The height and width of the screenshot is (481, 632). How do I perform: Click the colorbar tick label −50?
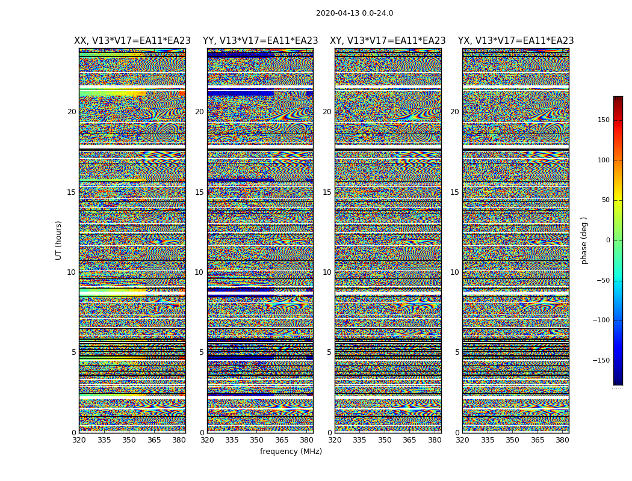tap(603, 281)
